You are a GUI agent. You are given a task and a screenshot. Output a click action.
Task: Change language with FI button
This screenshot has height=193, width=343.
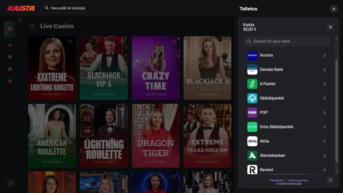coord(330,180)
